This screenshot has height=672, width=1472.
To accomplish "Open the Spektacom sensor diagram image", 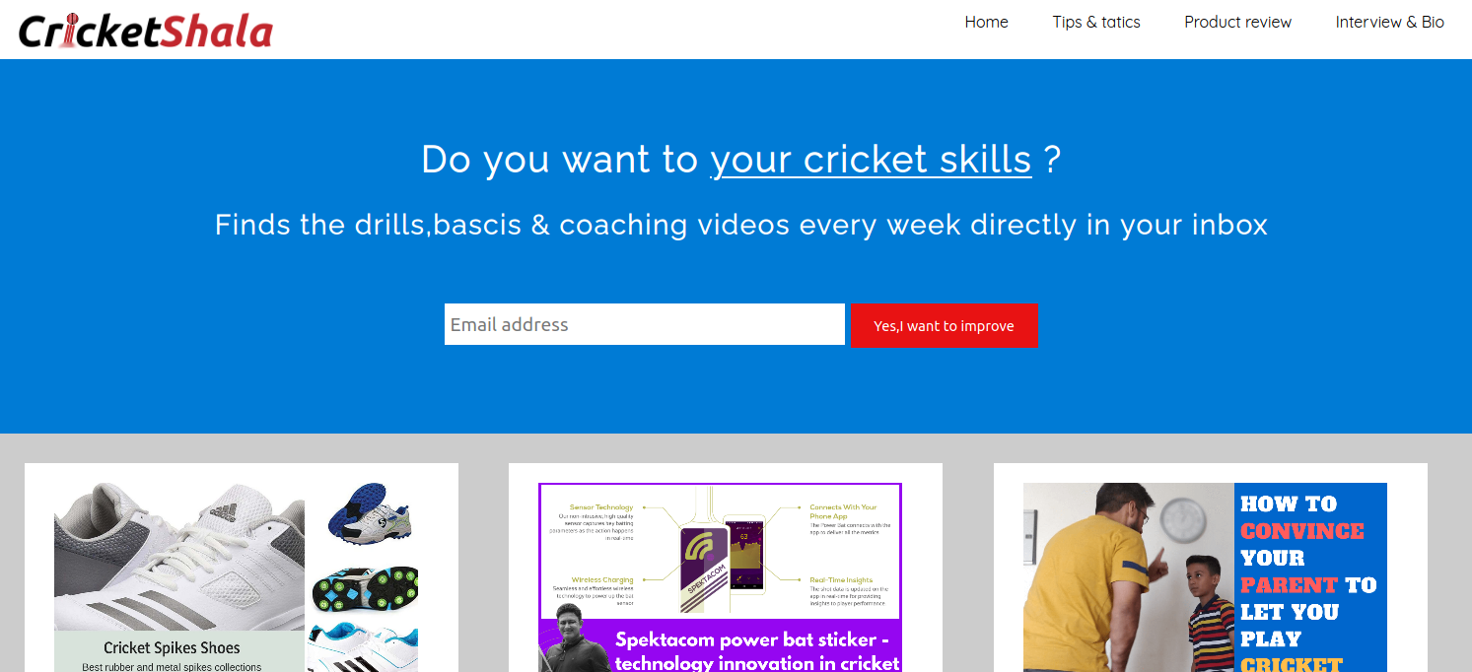I will tap(720, 550).
